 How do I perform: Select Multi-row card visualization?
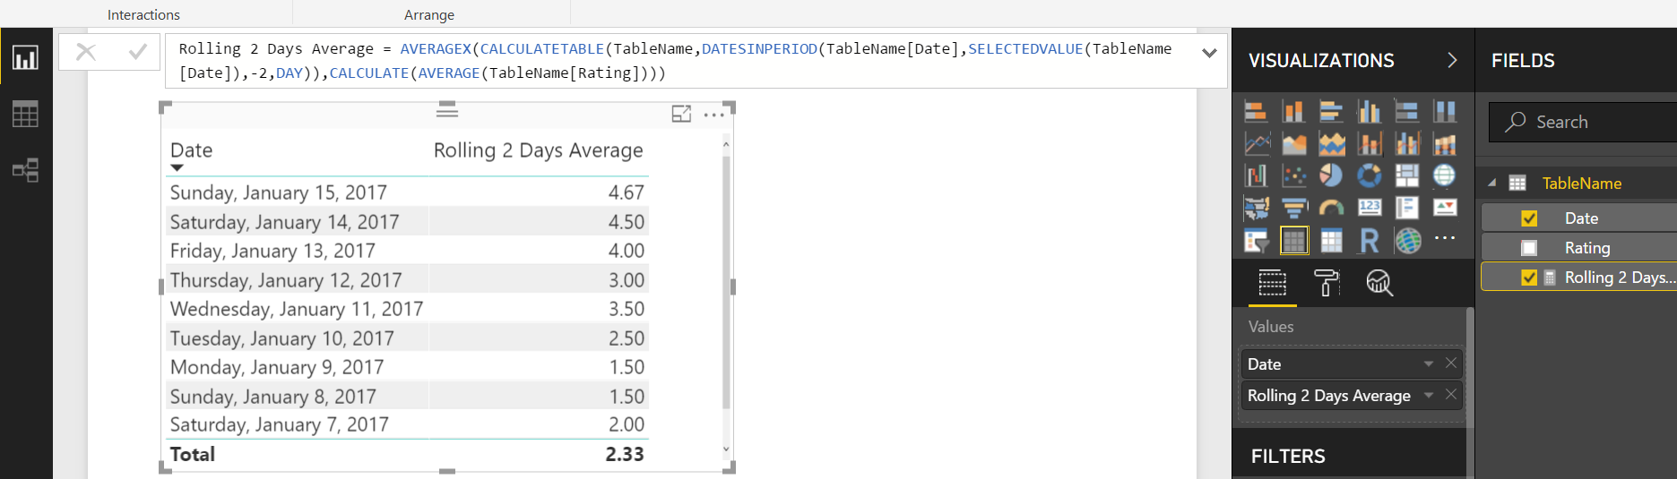click(x=1406, y=208)
